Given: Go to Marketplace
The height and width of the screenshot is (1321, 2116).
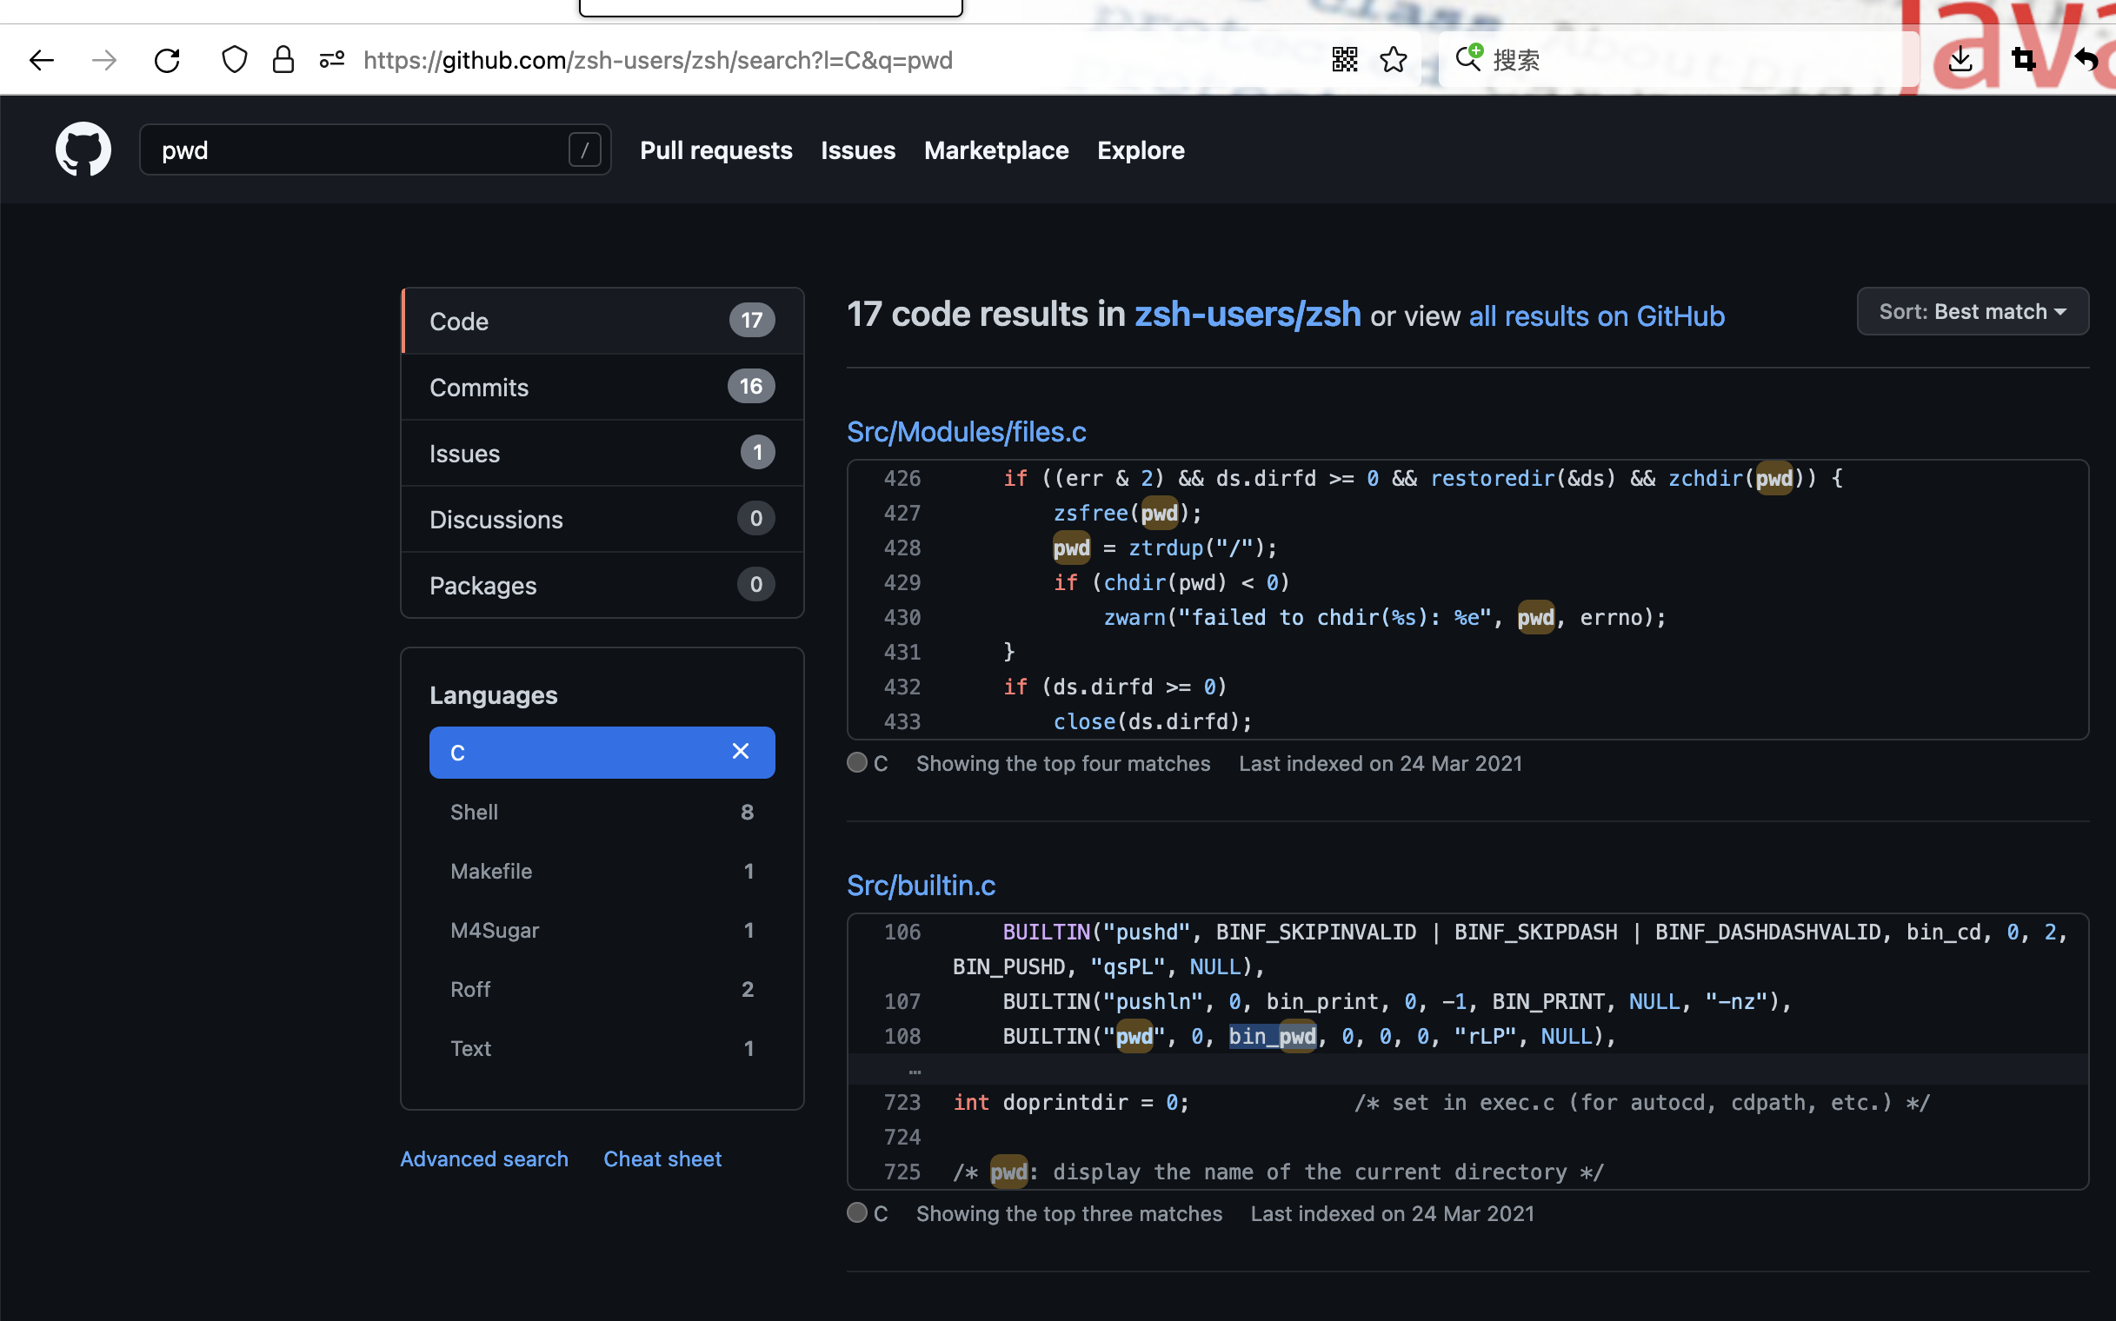Looking at the screenshot, I should [996, 150].
